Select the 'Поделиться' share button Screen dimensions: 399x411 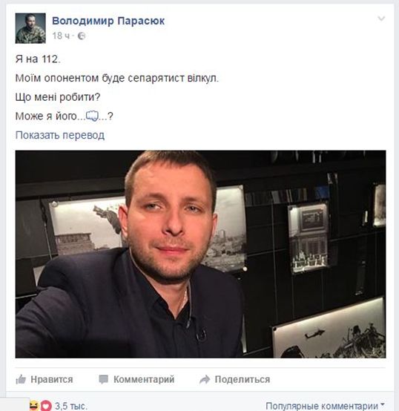[x=234, y=379]
